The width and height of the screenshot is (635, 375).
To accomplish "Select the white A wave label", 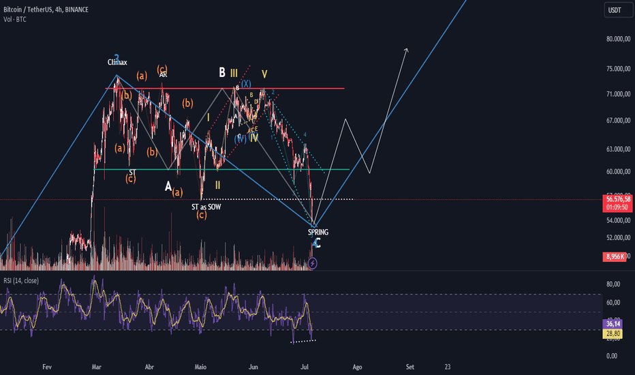I will coord(168,186).
